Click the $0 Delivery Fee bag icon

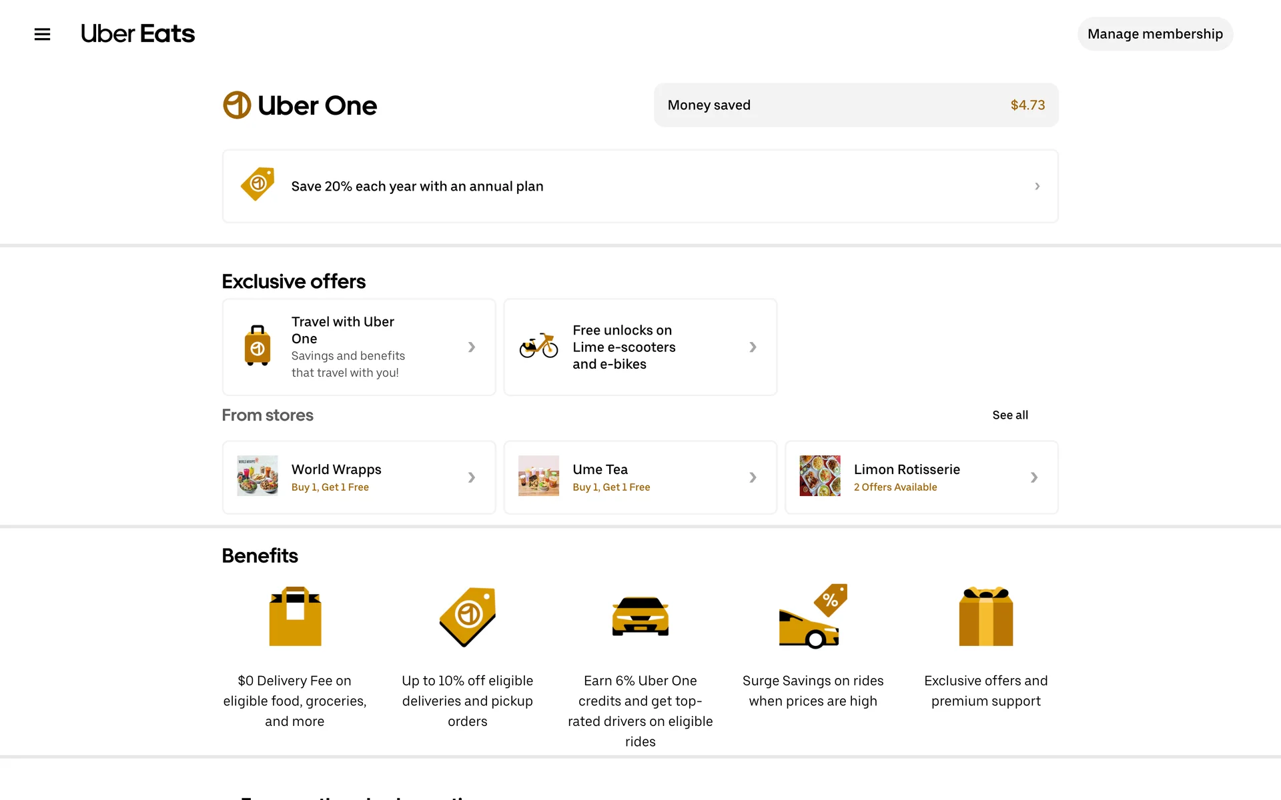(x=295, y=616)
